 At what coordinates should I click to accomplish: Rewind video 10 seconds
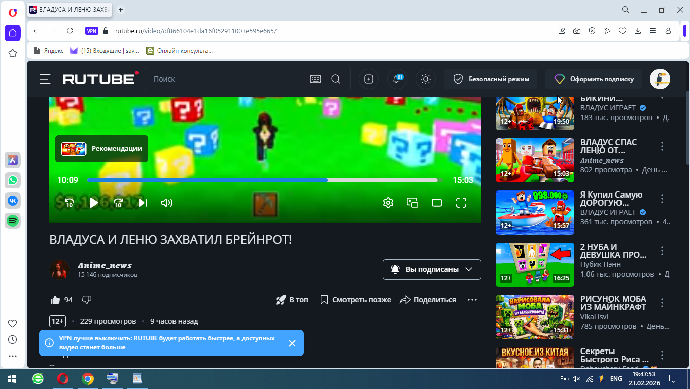click(x=70, y=203)
